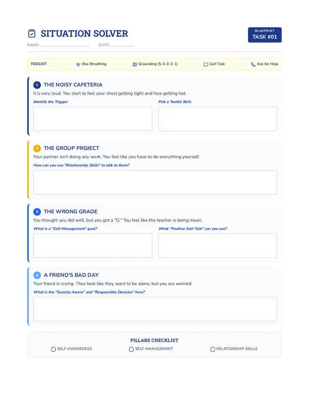The image size is (309, 401).
Task: Click the Relationship Skills question prompt
Action: pyautogui.click(x=82, y=165)
